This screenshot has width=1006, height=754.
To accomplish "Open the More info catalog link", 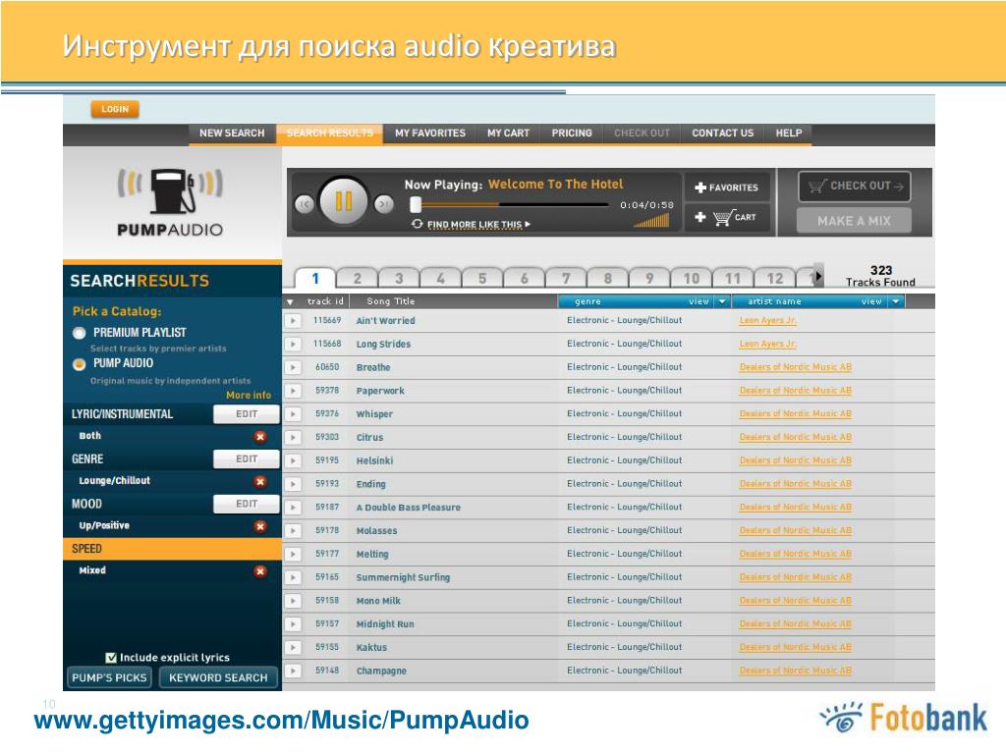I will click(249, 396).
